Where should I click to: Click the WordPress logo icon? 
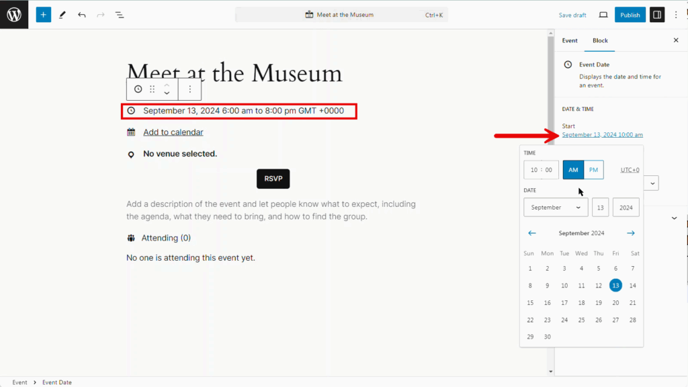[14, 15]
